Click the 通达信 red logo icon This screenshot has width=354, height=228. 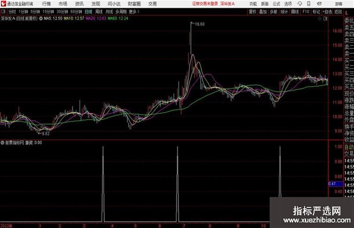point(3,4)
